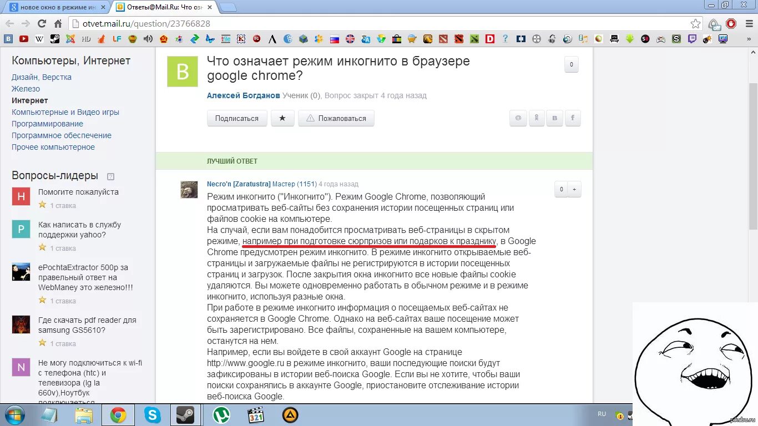Click answerer avatar thumbnail of Necro'n

point(189,190)
